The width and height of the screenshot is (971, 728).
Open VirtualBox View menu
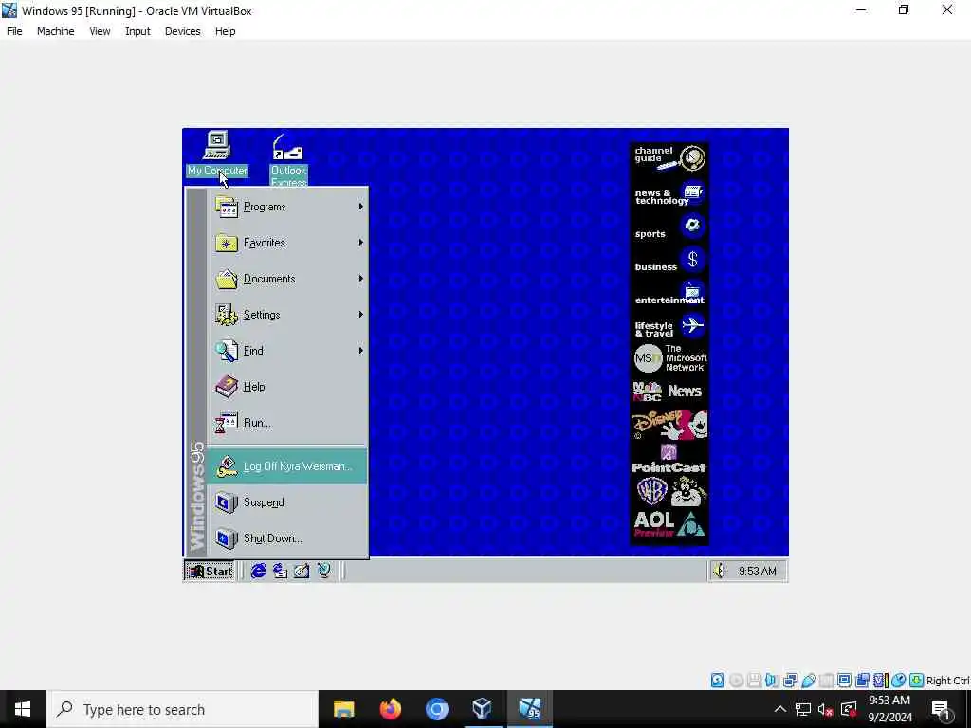click(100, 31)
